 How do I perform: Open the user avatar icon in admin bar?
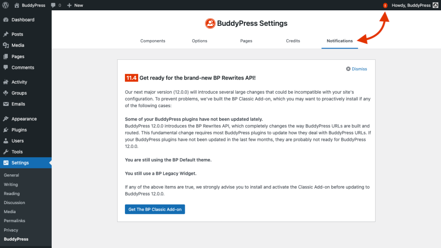tap(435, 5)
